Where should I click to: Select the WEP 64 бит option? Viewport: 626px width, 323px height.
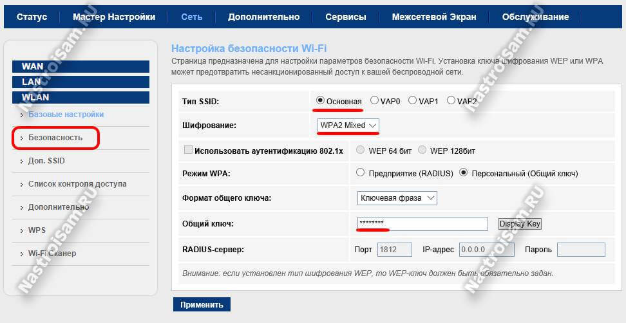tap(361, 150)
